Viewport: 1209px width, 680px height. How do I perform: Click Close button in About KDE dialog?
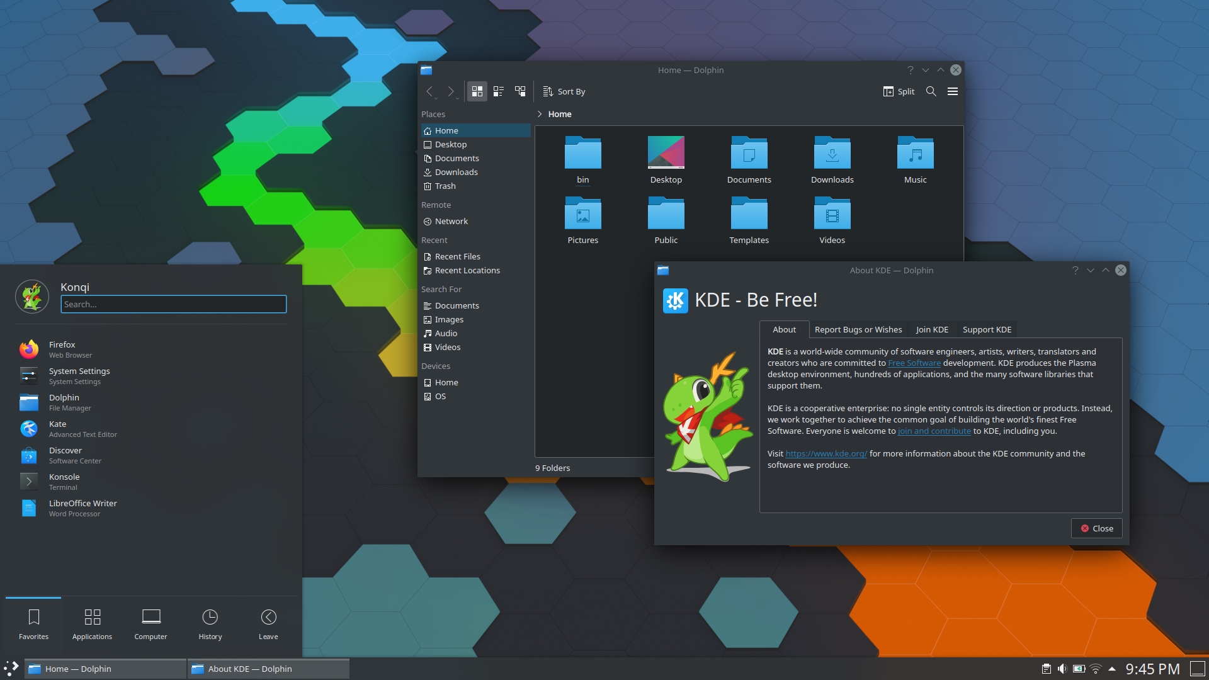1097,528
